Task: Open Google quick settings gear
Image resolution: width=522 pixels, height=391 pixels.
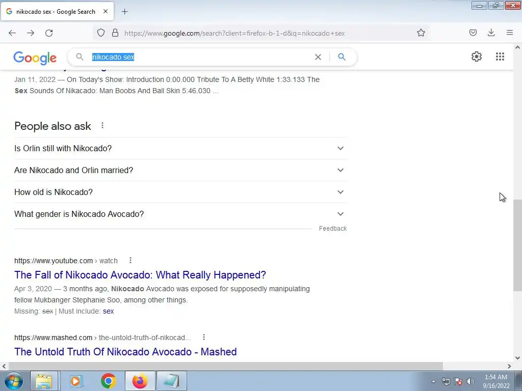Action: [x=477, y=57]
